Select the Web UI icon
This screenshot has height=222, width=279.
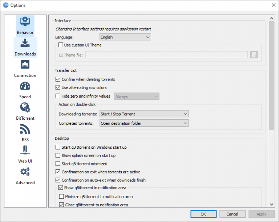[x=25, y=150]
